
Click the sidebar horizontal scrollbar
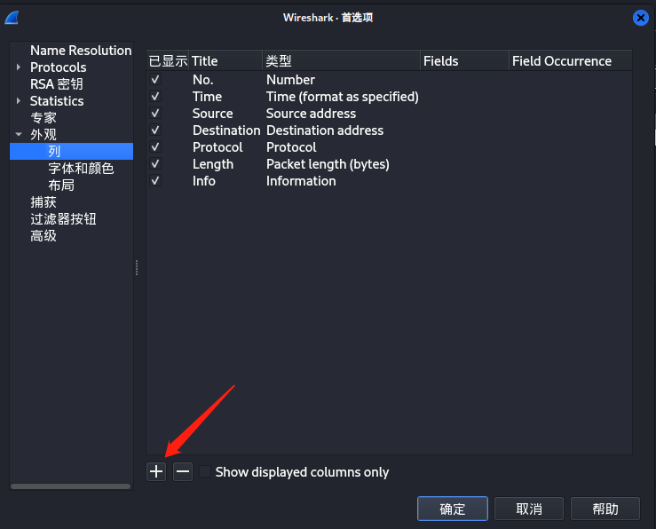pyautogui.click(x=70, y=486)
